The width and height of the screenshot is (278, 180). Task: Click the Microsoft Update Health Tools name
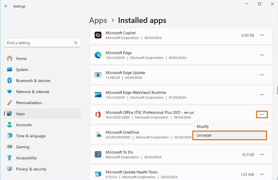[132, 172]
